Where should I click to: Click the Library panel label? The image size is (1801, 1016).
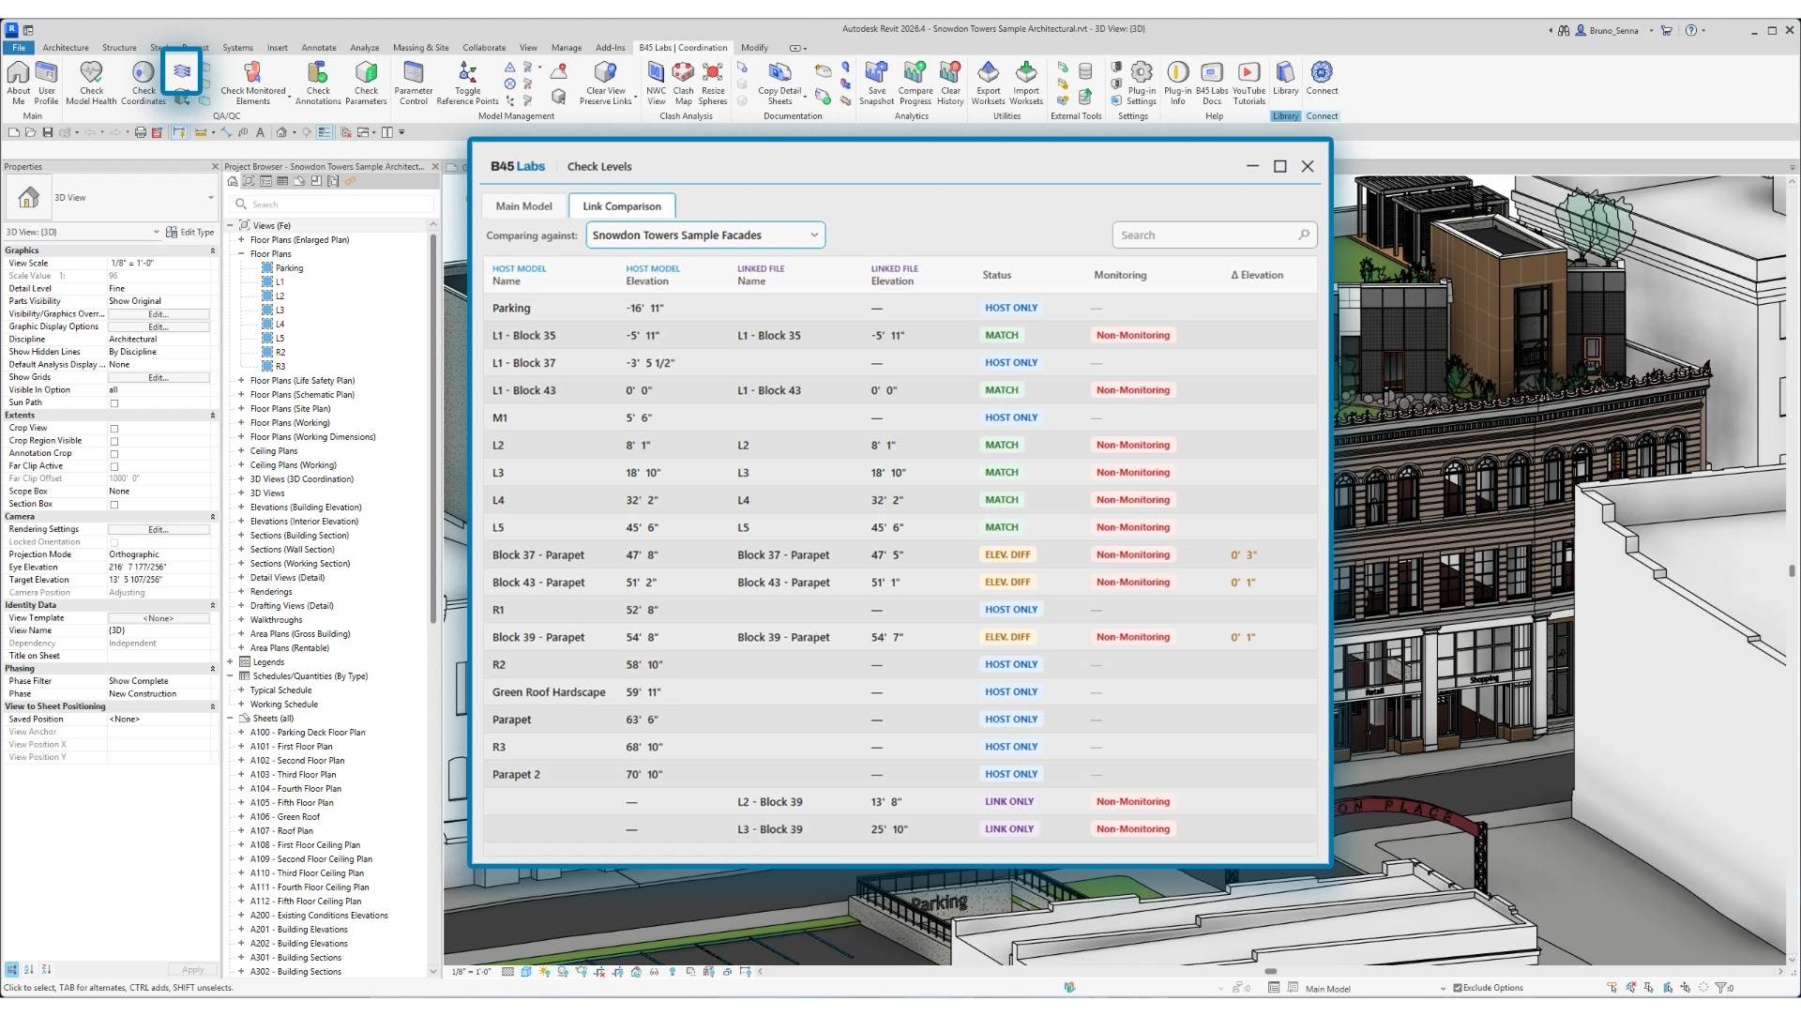tap(1286, 116)
